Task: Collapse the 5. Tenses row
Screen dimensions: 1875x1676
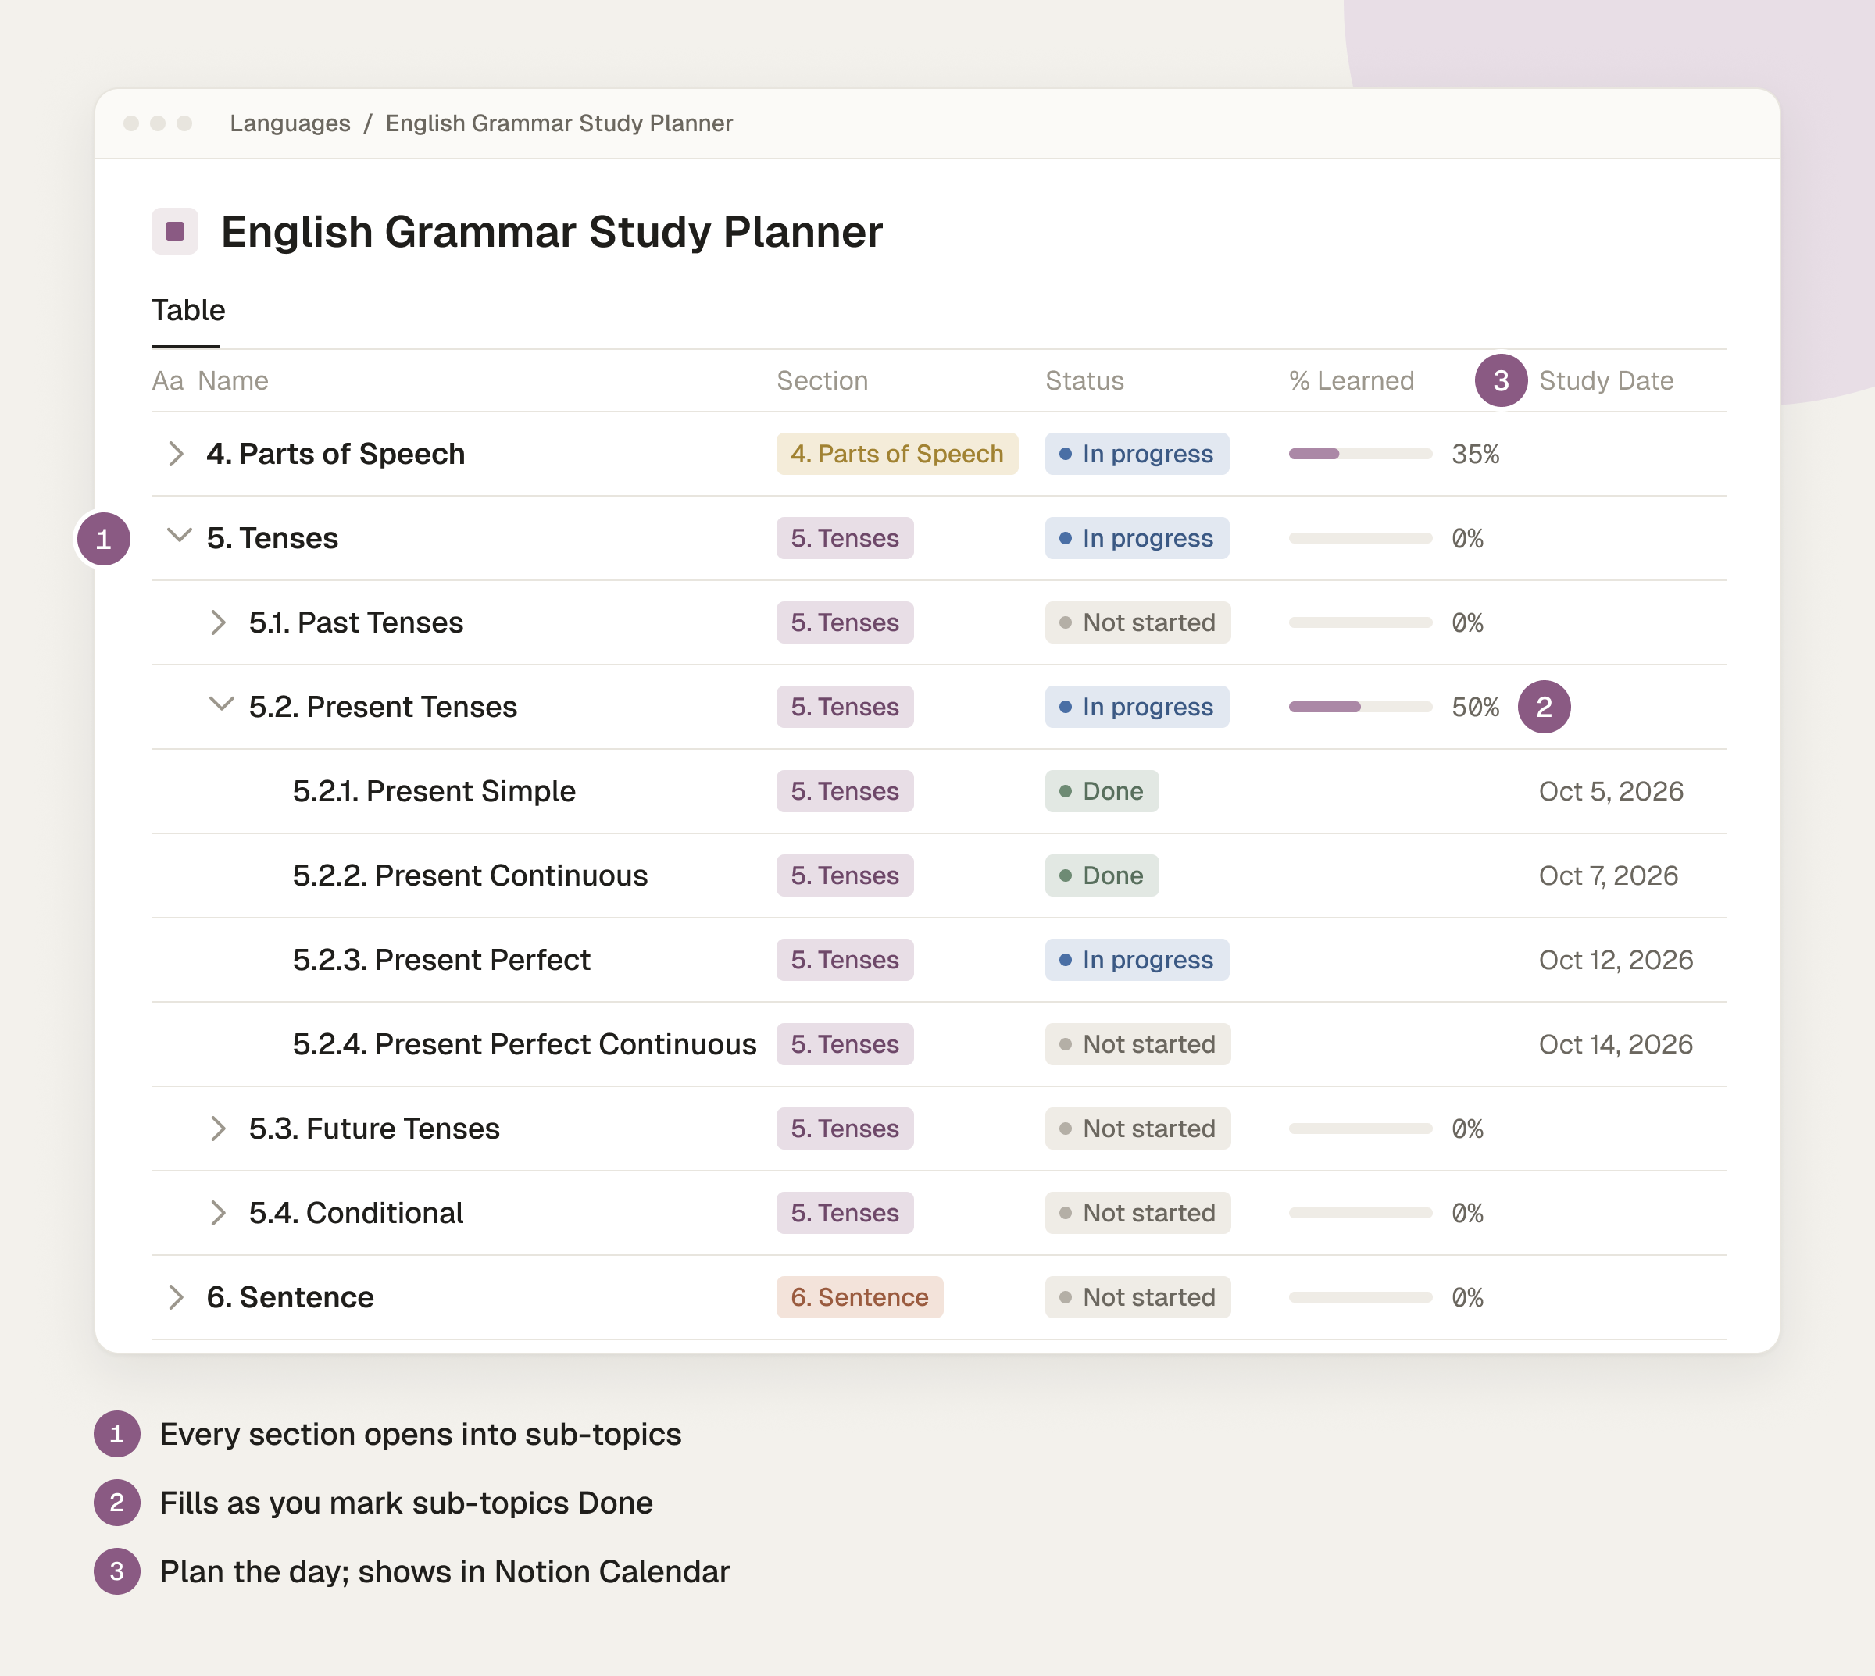Action: coord(179,535)
